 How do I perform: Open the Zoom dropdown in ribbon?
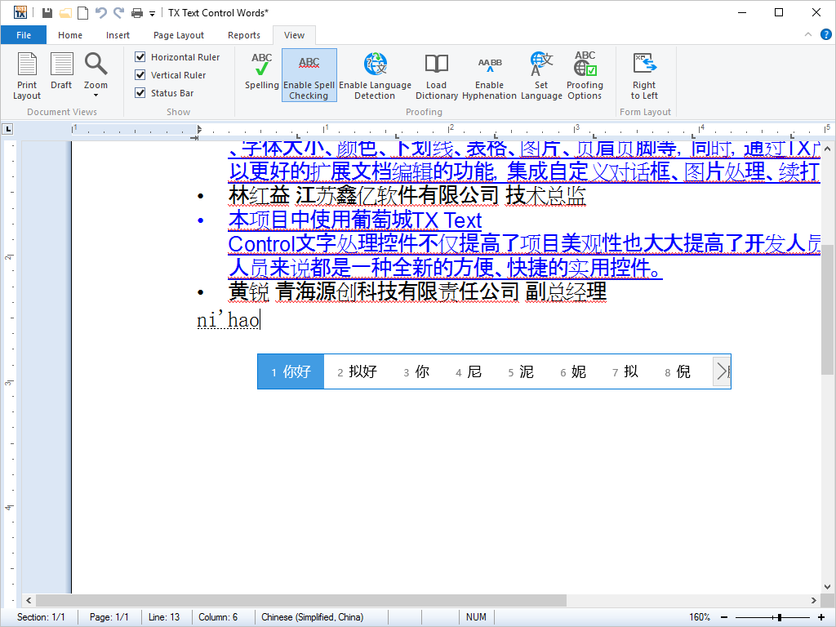pos(96,73)
